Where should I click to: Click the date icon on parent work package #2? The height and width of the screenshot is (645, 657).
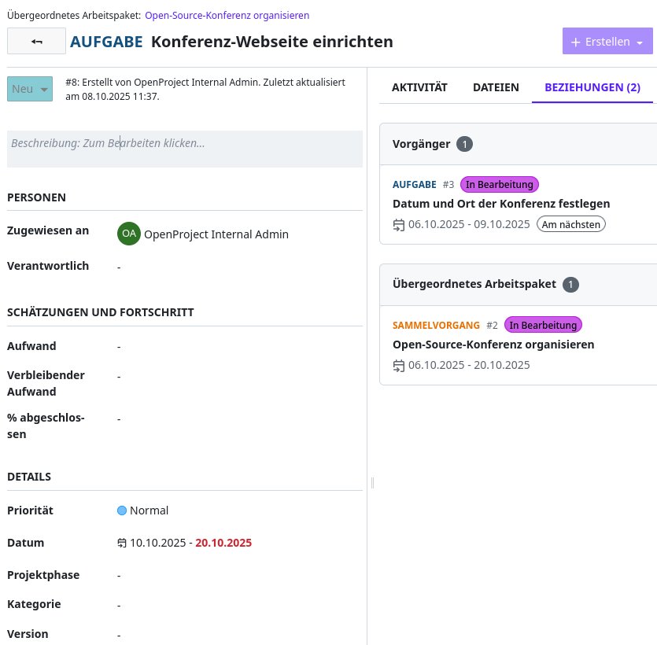coord(398,365)
